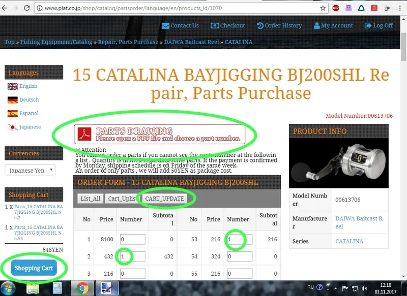Open Windows Start button
This screenshot has height=296, width=407.
pos(8,288)
